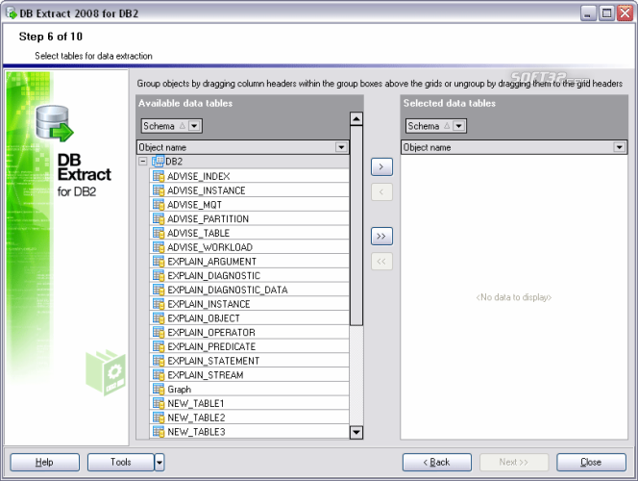The height and width of the screenshot is (481, 638).
Task: Click the scroll up arrow of tables list
Action: click(356, 118)
